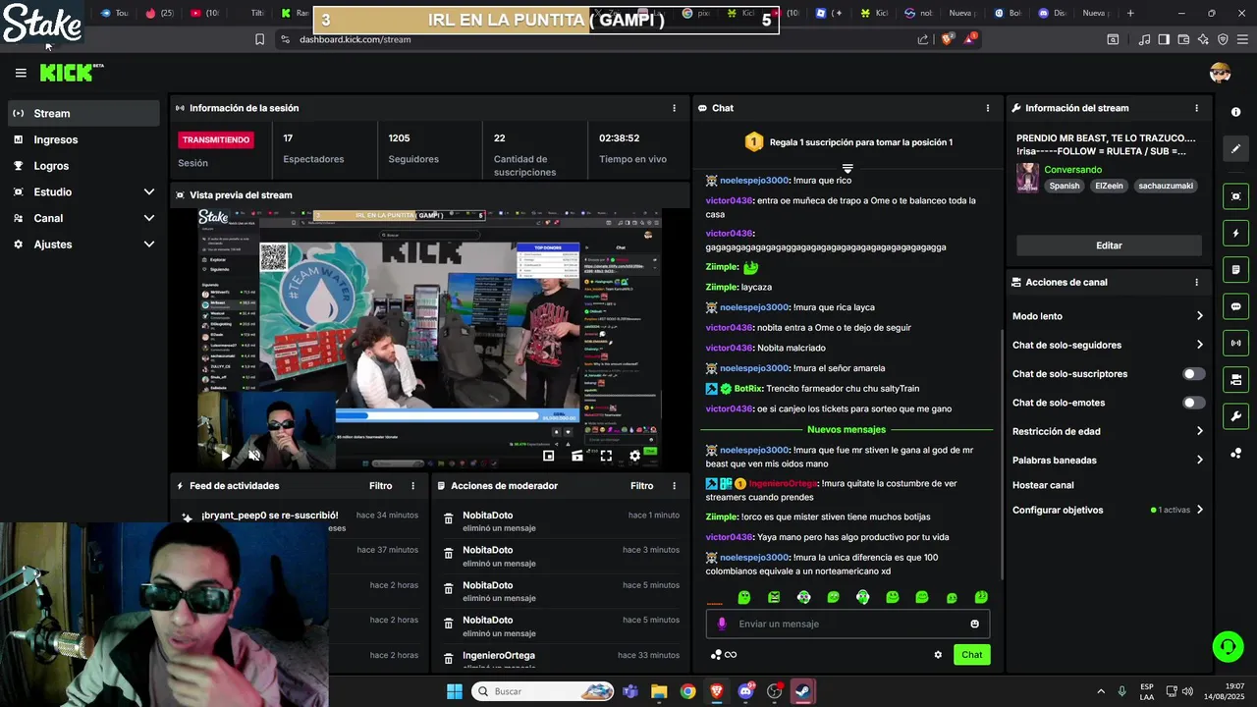
Task: Open the Windows Start menu
Action: click(x=455, y=691)
